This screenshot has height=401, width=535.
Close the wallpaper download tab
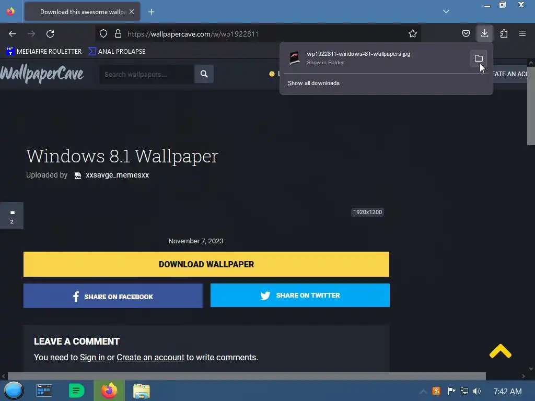[x=132, y=11]
